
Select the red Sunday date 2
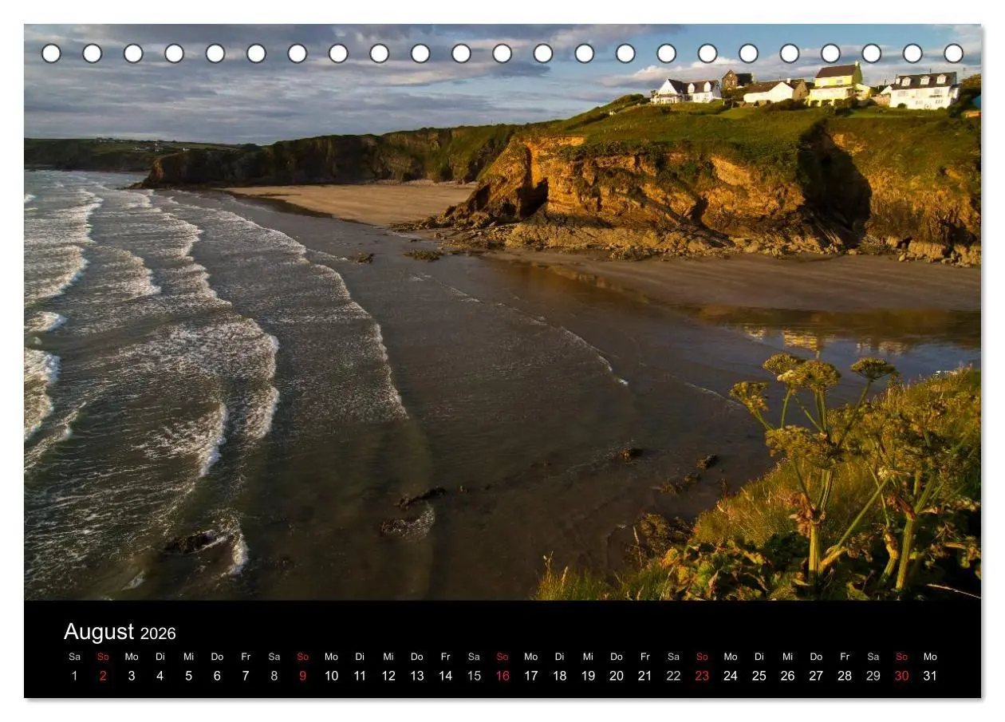[103, 676]
